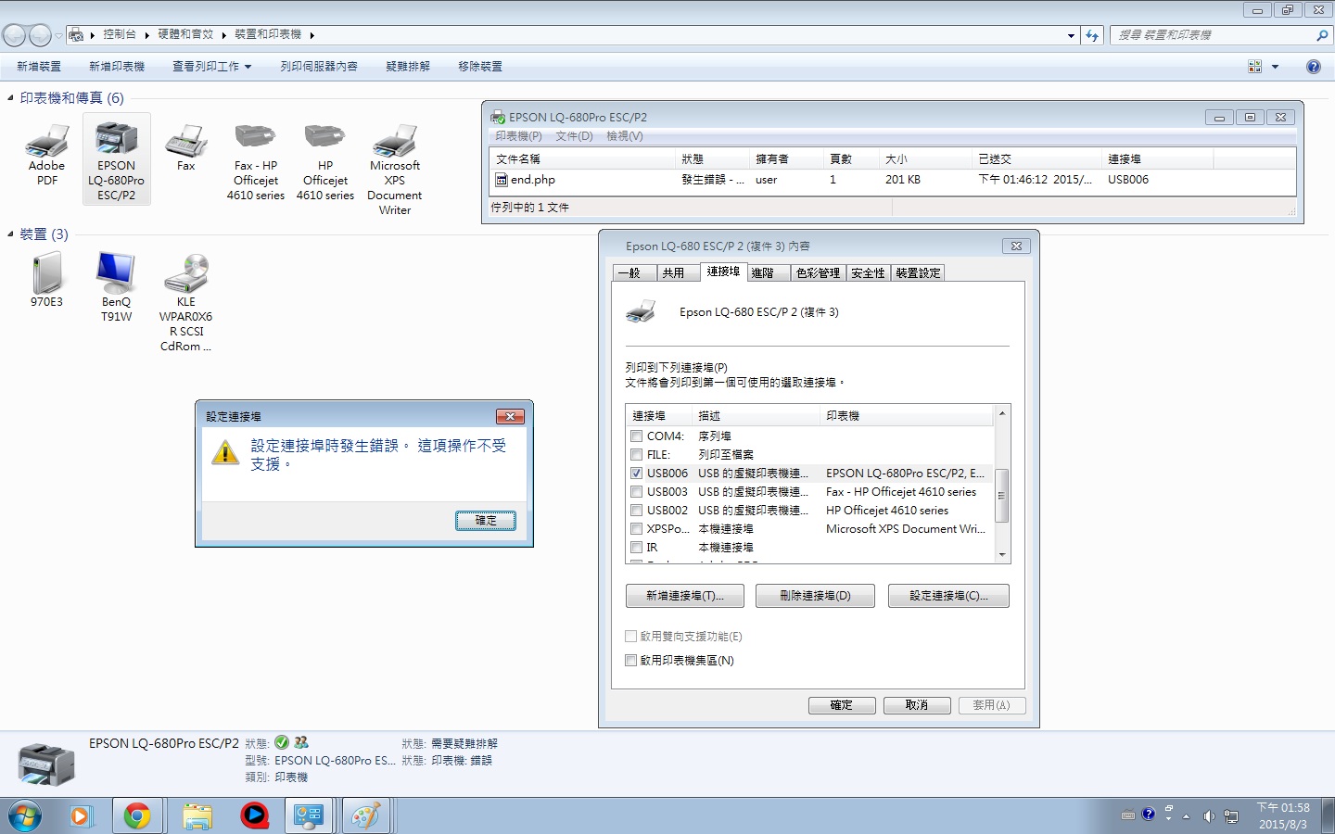Collapse the 裝置 (3) group
1335x834 pixels.
(x=10, y=234)
